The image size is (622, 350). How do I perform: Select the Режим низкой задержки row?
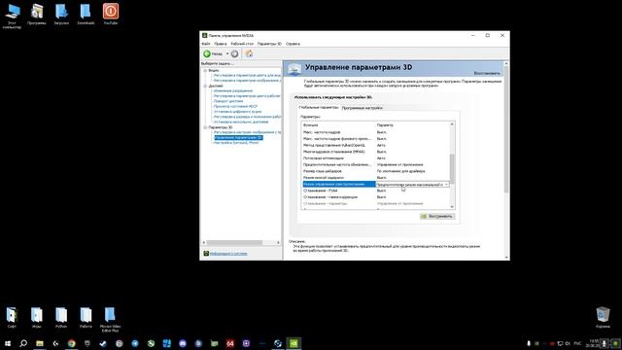[376, 177]
